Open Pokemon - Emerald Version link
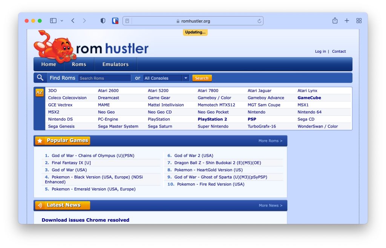The height and width of the screenshot is (248, 386). pos(93,189)
